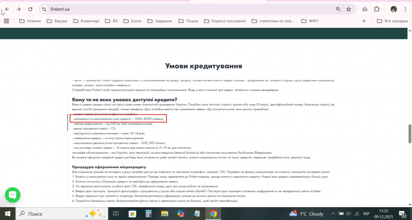This screenshot has width=412, height=220.
Task: Open Task View on the taskbar
Action: [x=116, y=214]
